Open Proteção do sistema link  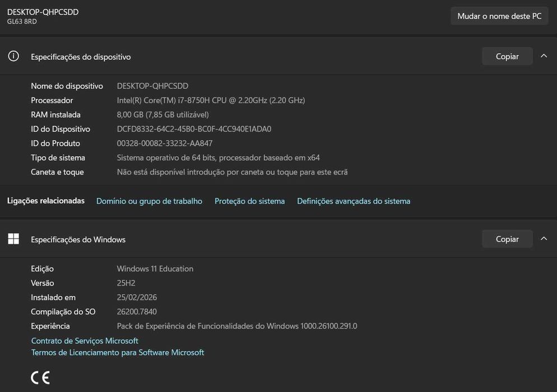(x=249, y=201)
